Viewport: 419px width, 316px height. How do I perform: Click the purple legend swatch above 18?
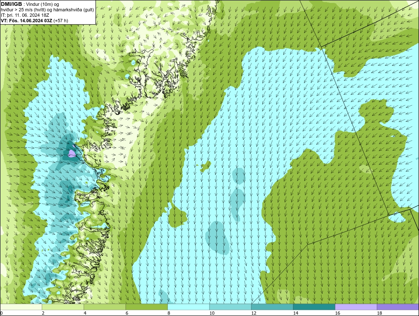pos(398,307)
